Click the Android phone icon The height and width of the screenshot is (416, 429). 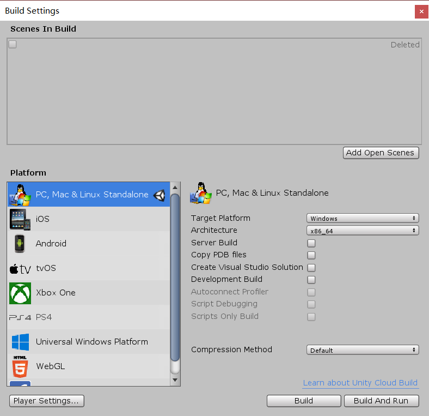coord(20,243)
